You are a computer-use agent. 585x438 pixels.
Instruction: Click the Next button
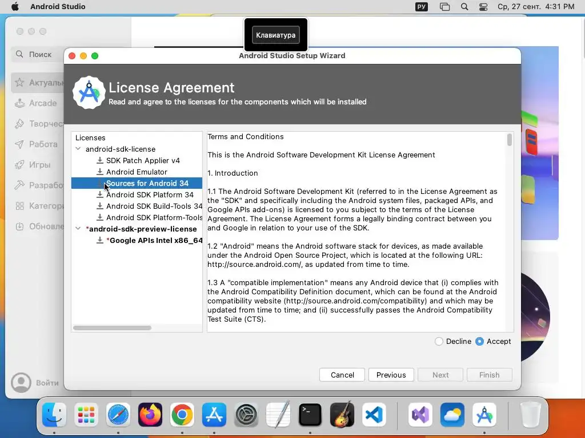440,375
